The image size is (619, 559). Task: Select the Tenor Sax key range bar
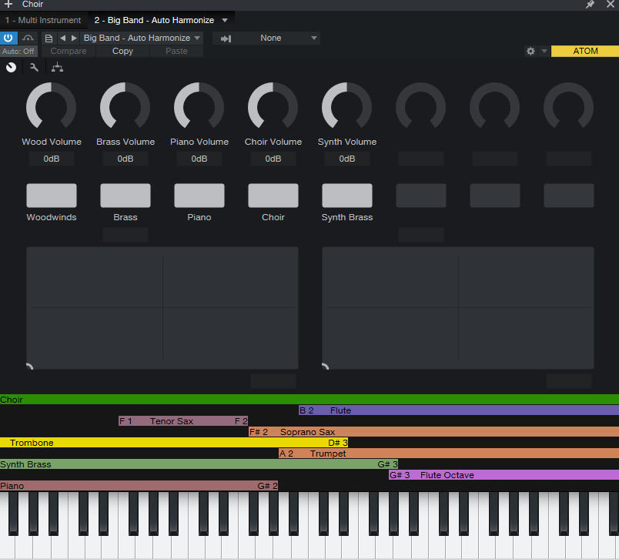(183, 421)
